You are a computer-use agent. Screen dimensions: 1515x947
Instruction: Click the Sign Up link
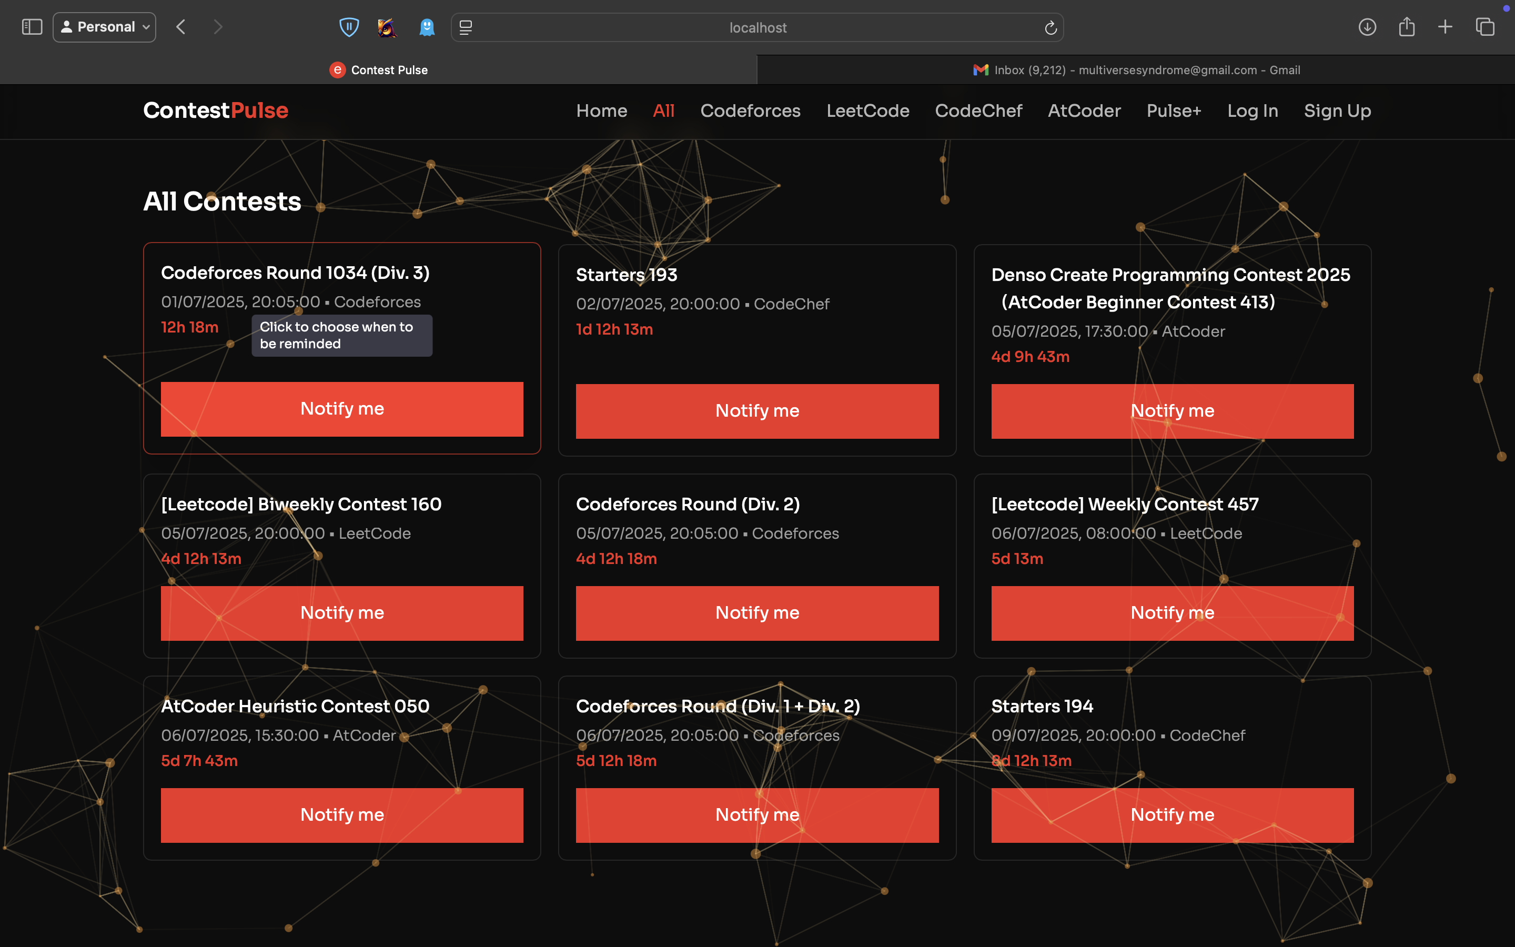tap(1337, 111)
